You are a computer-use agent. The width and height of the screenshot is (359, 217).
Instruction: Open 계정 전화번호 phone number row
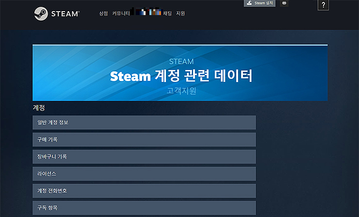[144, 191]
